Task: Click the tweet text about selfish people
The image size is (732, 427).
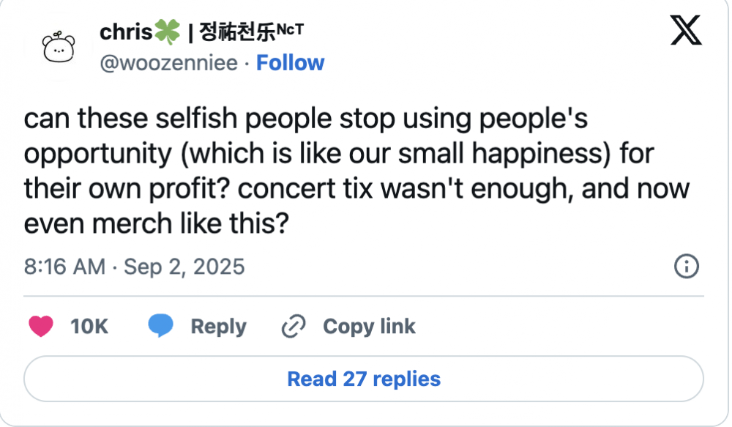Action: (357, 171)
